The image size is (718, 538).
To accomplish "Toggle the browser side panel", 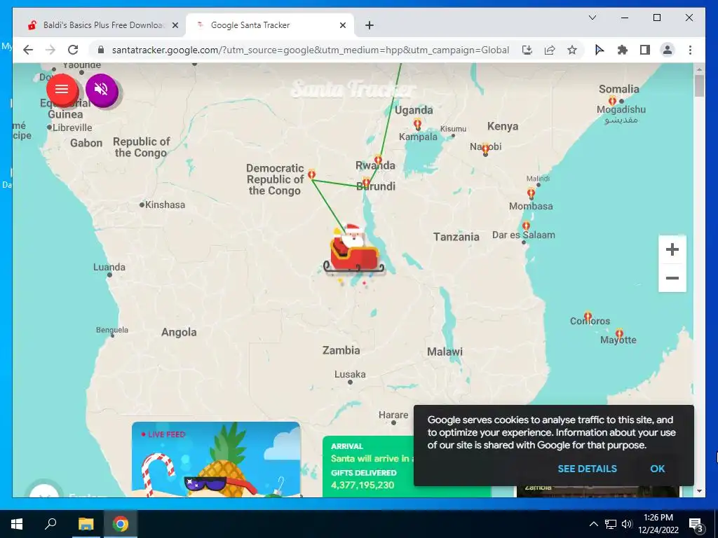I will pyautogui.click(x=645, y=50).
